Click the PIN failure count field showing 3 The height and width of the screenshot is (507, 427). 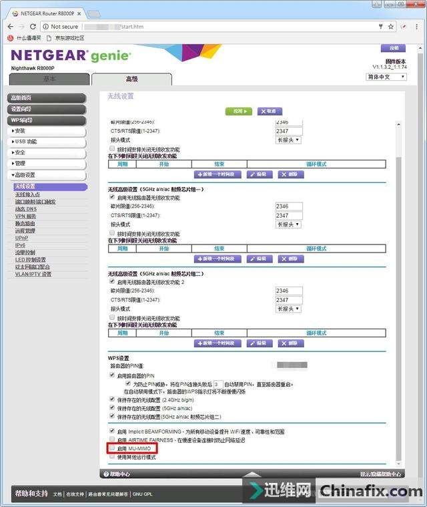[x=218, y=384]
